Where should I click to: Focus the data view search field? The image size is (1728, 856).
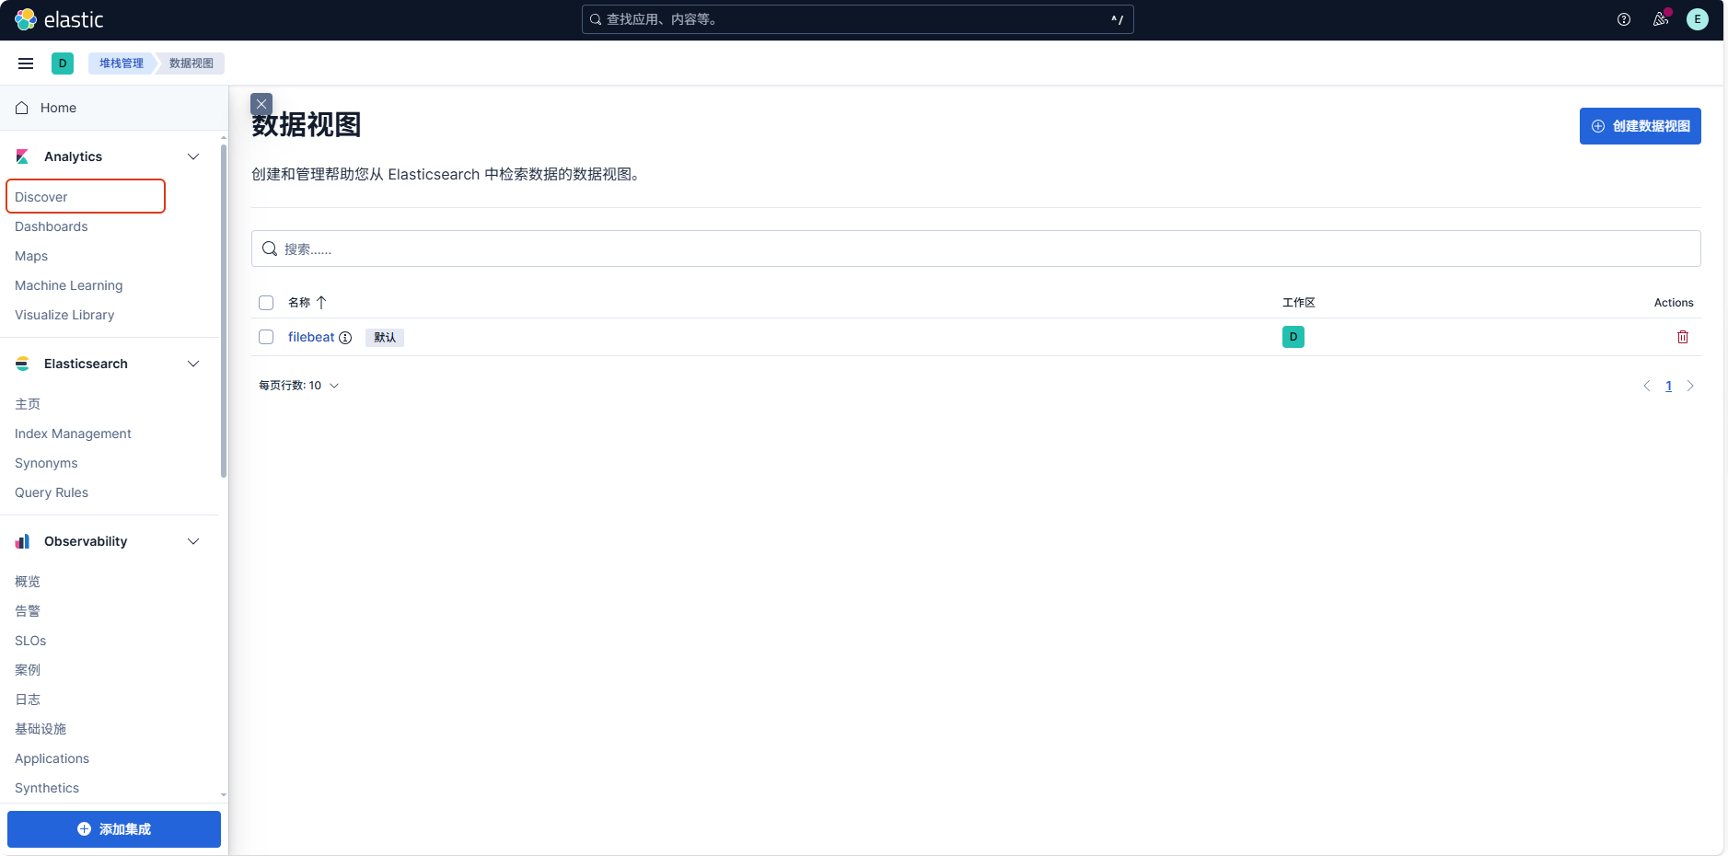[x=976, y=249]
